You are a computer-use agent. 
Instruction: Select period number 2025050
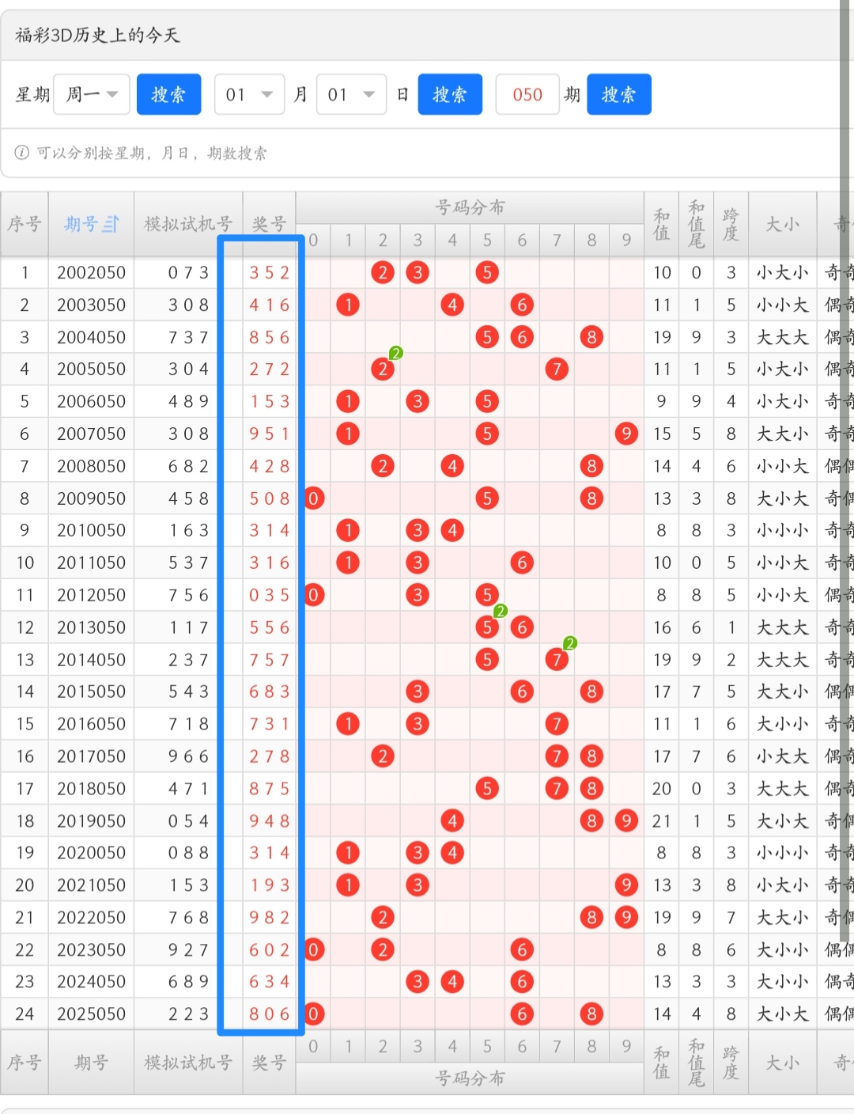[x=91, y=1014]
